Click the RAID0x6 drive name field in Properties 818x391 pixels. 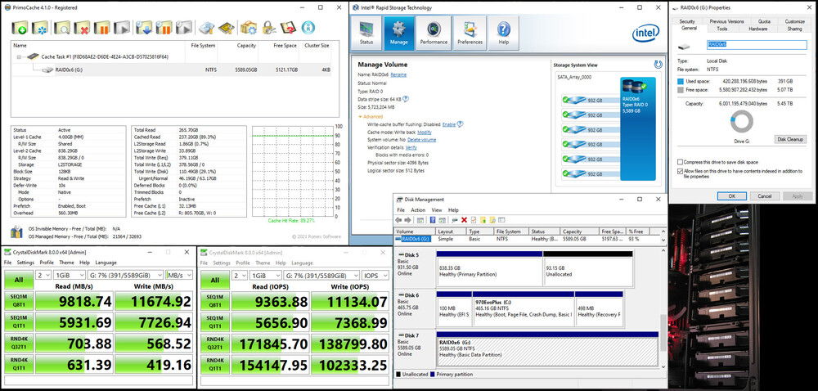[x=757, y=45]
